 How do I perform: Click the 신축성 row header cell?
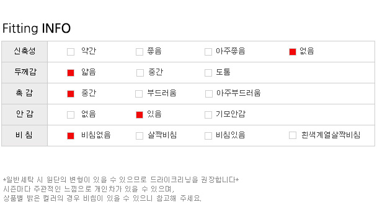(x=25, y=51)
